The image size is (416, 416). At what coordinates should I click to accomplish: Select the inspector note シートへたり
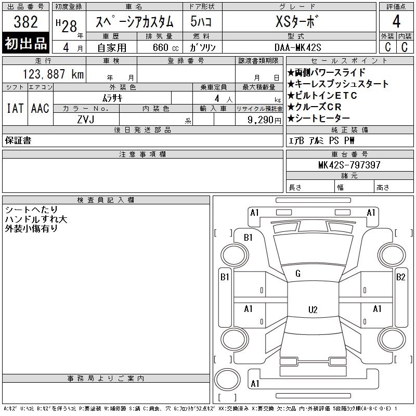pyautogui.click(x=31, y=210)
